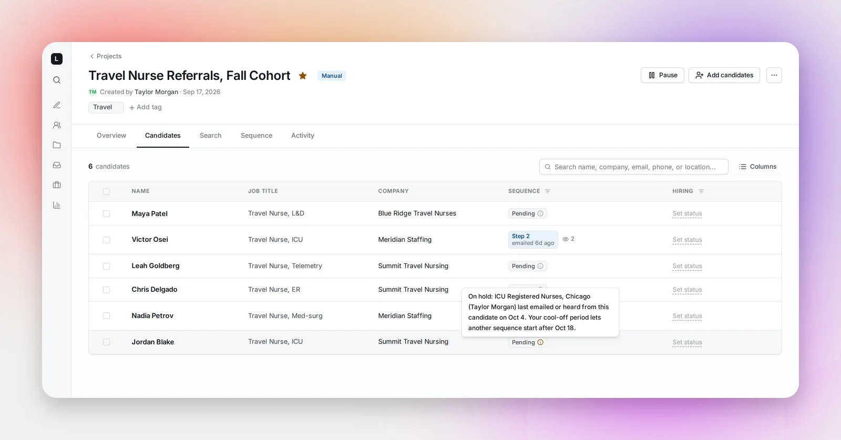This screenshot has height=440, width=841.
Task: Set hiring status for Leah Goldberg
Action: 688,266
